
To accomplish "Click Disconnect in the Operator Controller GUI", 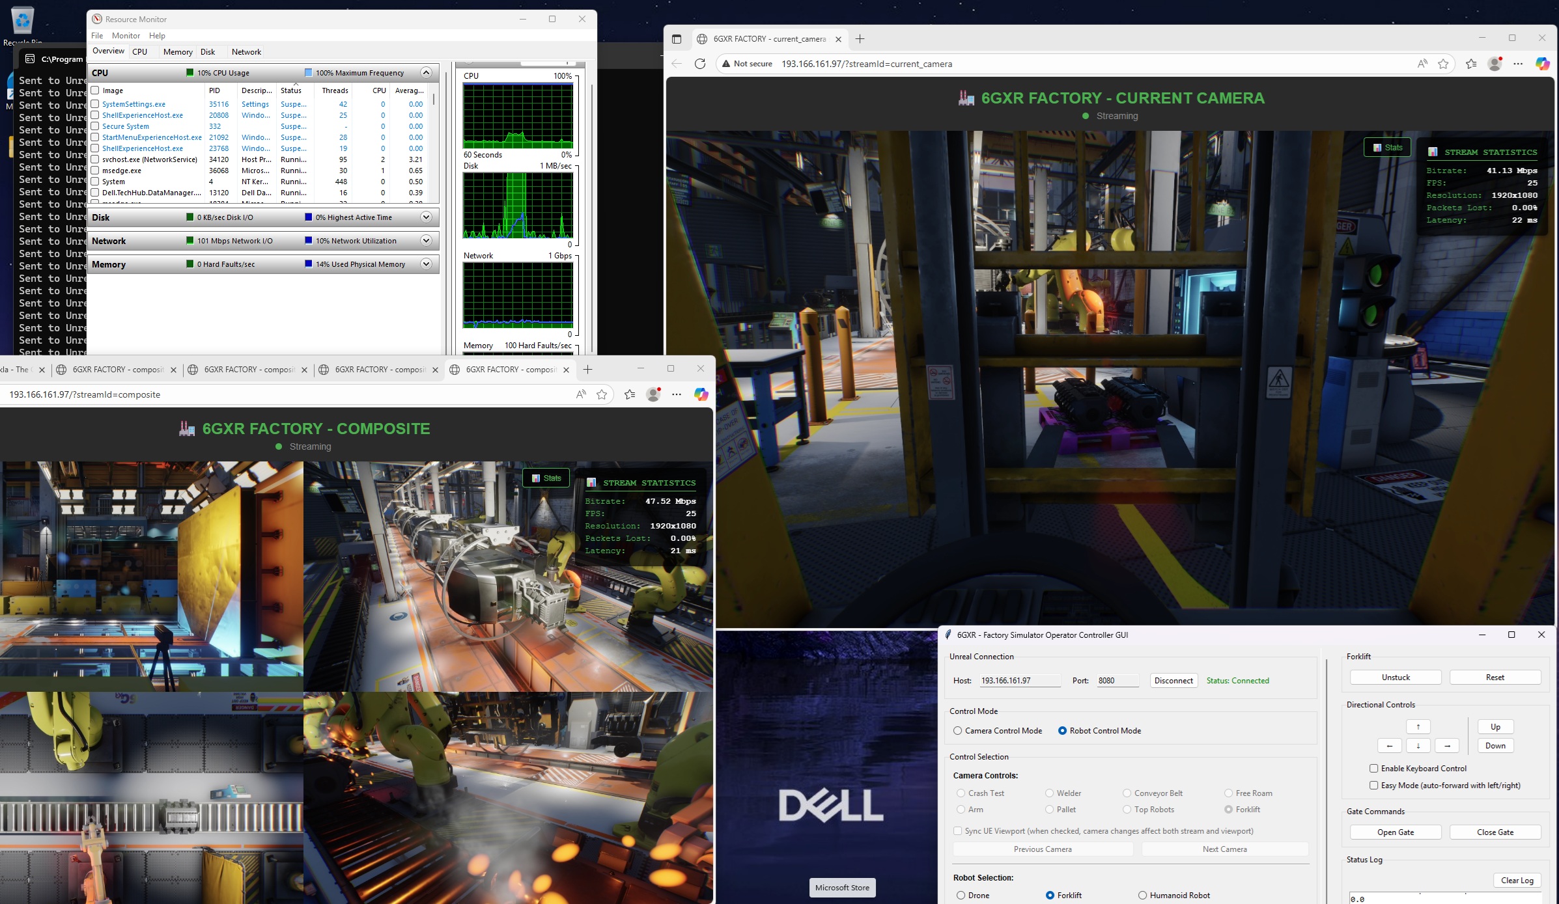I will click(x=1173, y=680).
